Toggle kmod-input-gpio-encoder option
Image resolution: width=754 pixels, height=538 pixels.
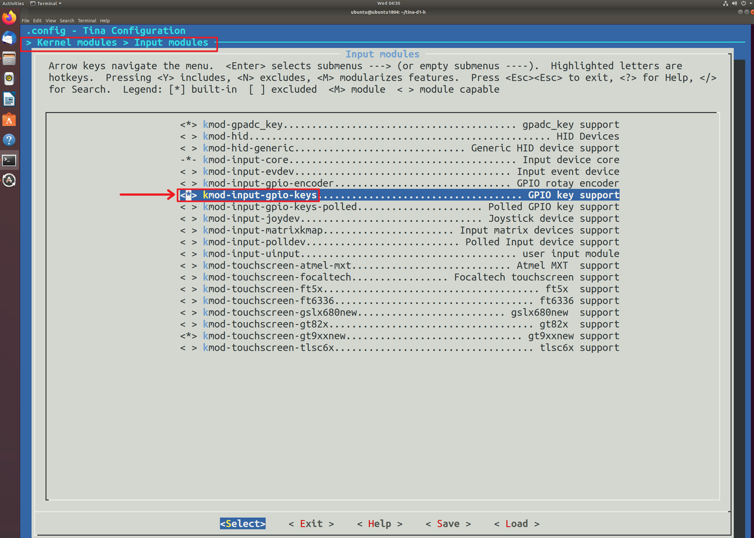point(188,184)
